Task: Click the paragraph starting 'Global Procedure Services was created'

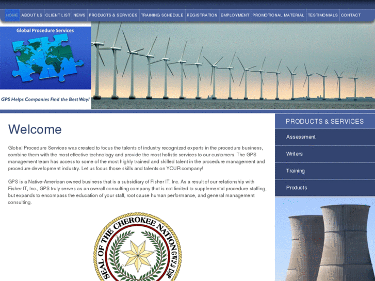Action: tap(136, 158)
